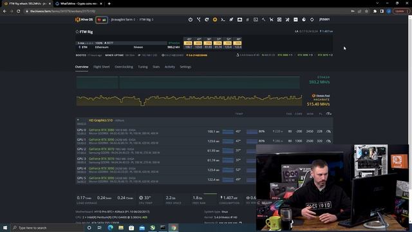Click the HD Graphics 510 row name
This screenshot has height=232, width=412.
point(100,121)
